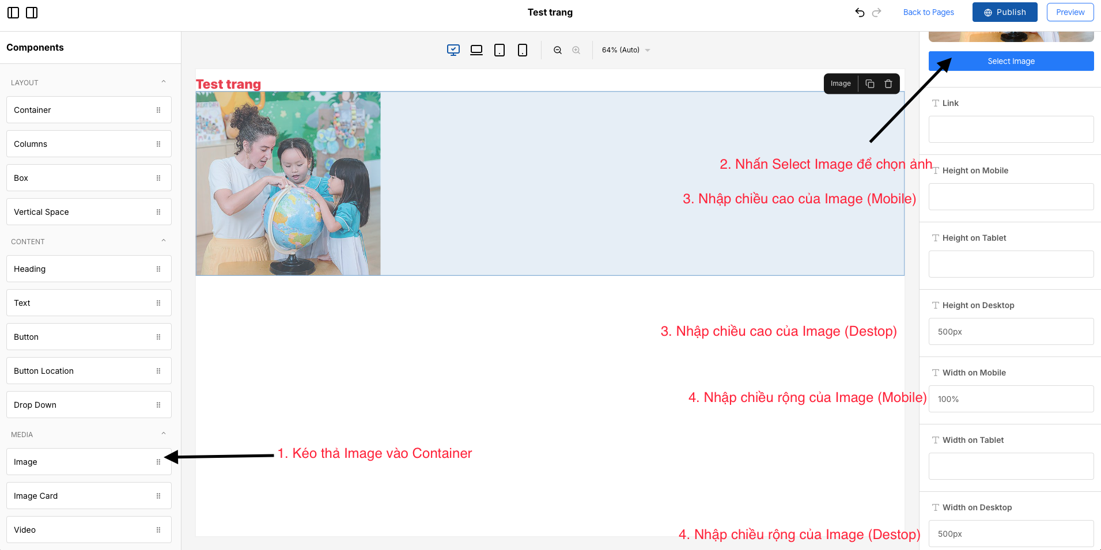Switch to laptop preview device icon

pyautogui.click(x=476, y=50)
